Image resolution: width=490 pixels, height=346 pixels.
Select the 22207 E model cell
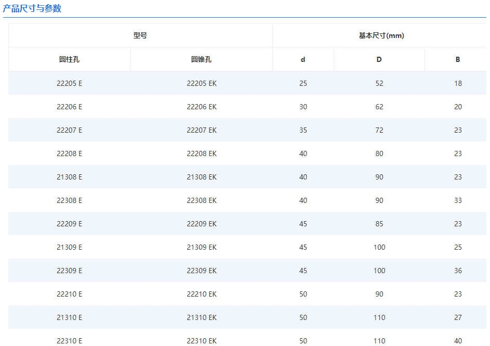pyautogui.click(x=69, y=130)
